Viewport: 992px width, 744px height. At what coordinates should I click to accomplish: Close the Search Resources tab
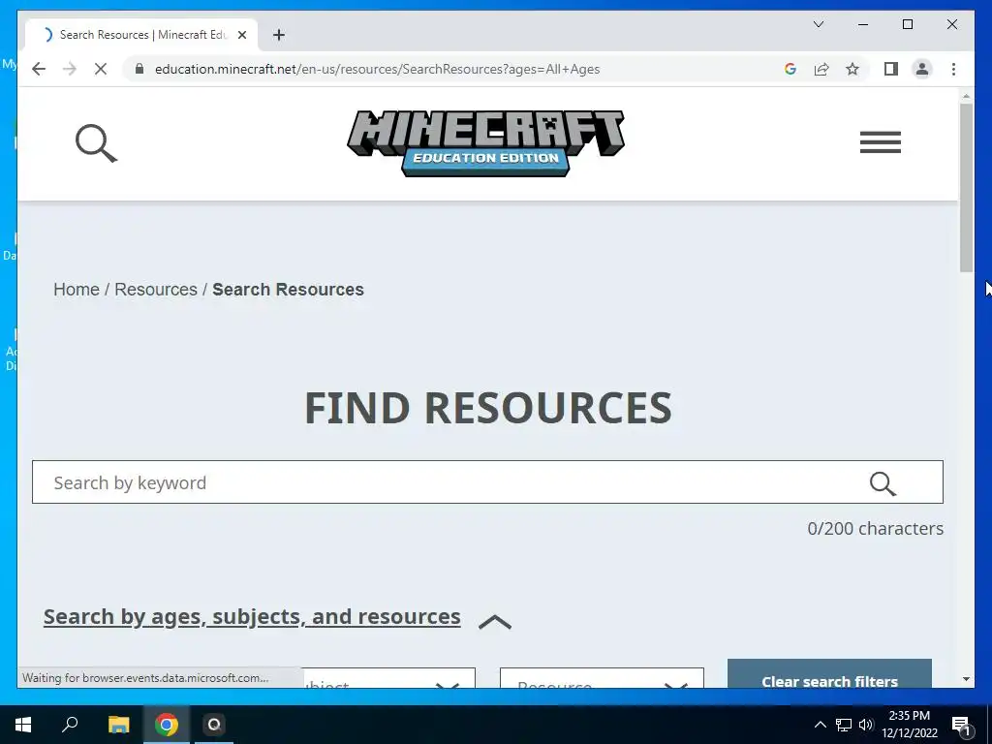click(241, 35)
